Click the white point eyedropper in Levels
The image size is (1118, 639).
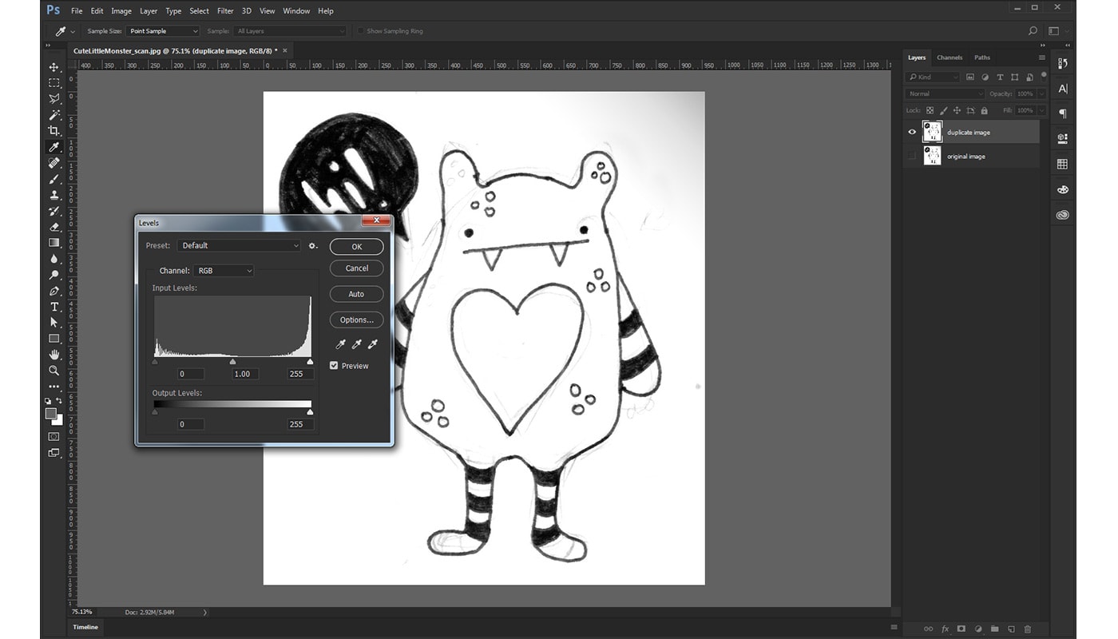click(372, 344)
